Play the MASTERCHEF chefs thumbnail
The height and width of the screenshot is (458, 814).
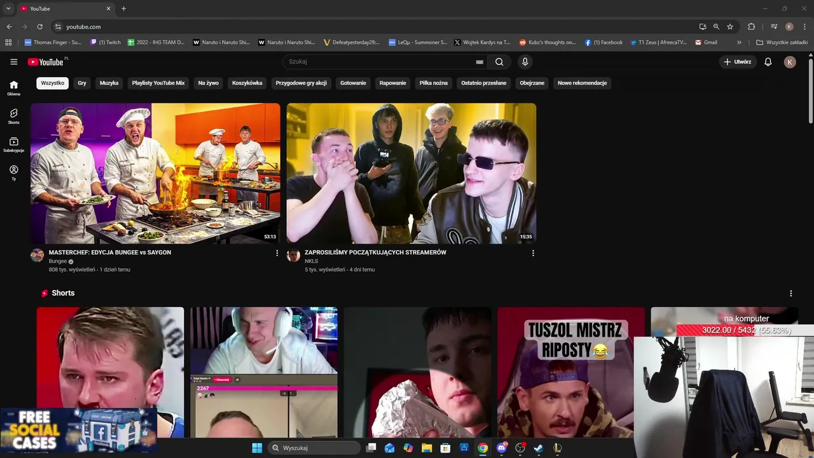(155, 173)
